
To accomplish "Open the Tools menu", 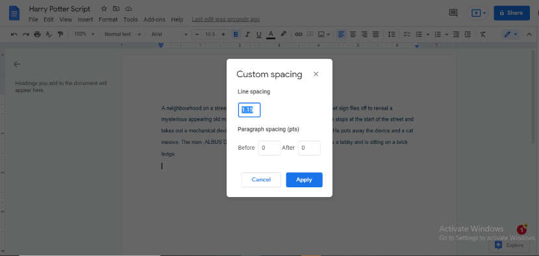I will tap(131, 19).
